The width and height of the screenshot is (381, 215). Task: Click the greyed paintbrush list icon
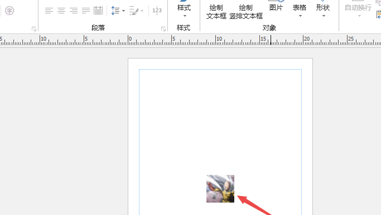tap(134, 11)
